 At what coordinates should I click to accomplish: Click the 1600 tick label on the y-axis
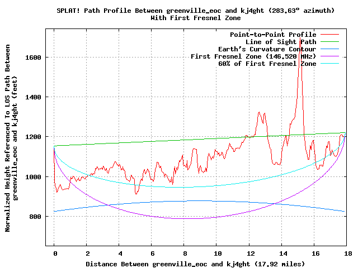33,58
